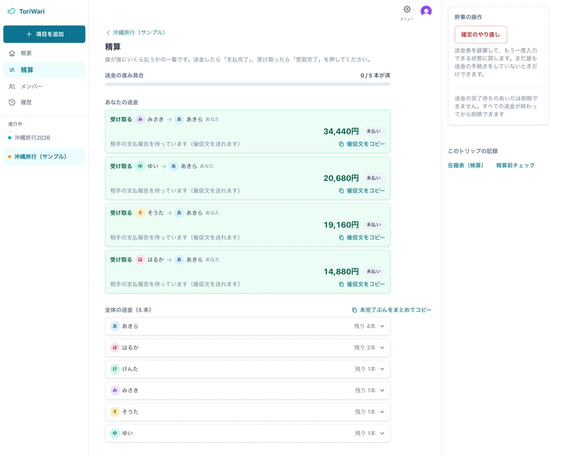Open the 精算前チェック link
The height and width of the screenshot is (456, 571).
pos(515,166)
